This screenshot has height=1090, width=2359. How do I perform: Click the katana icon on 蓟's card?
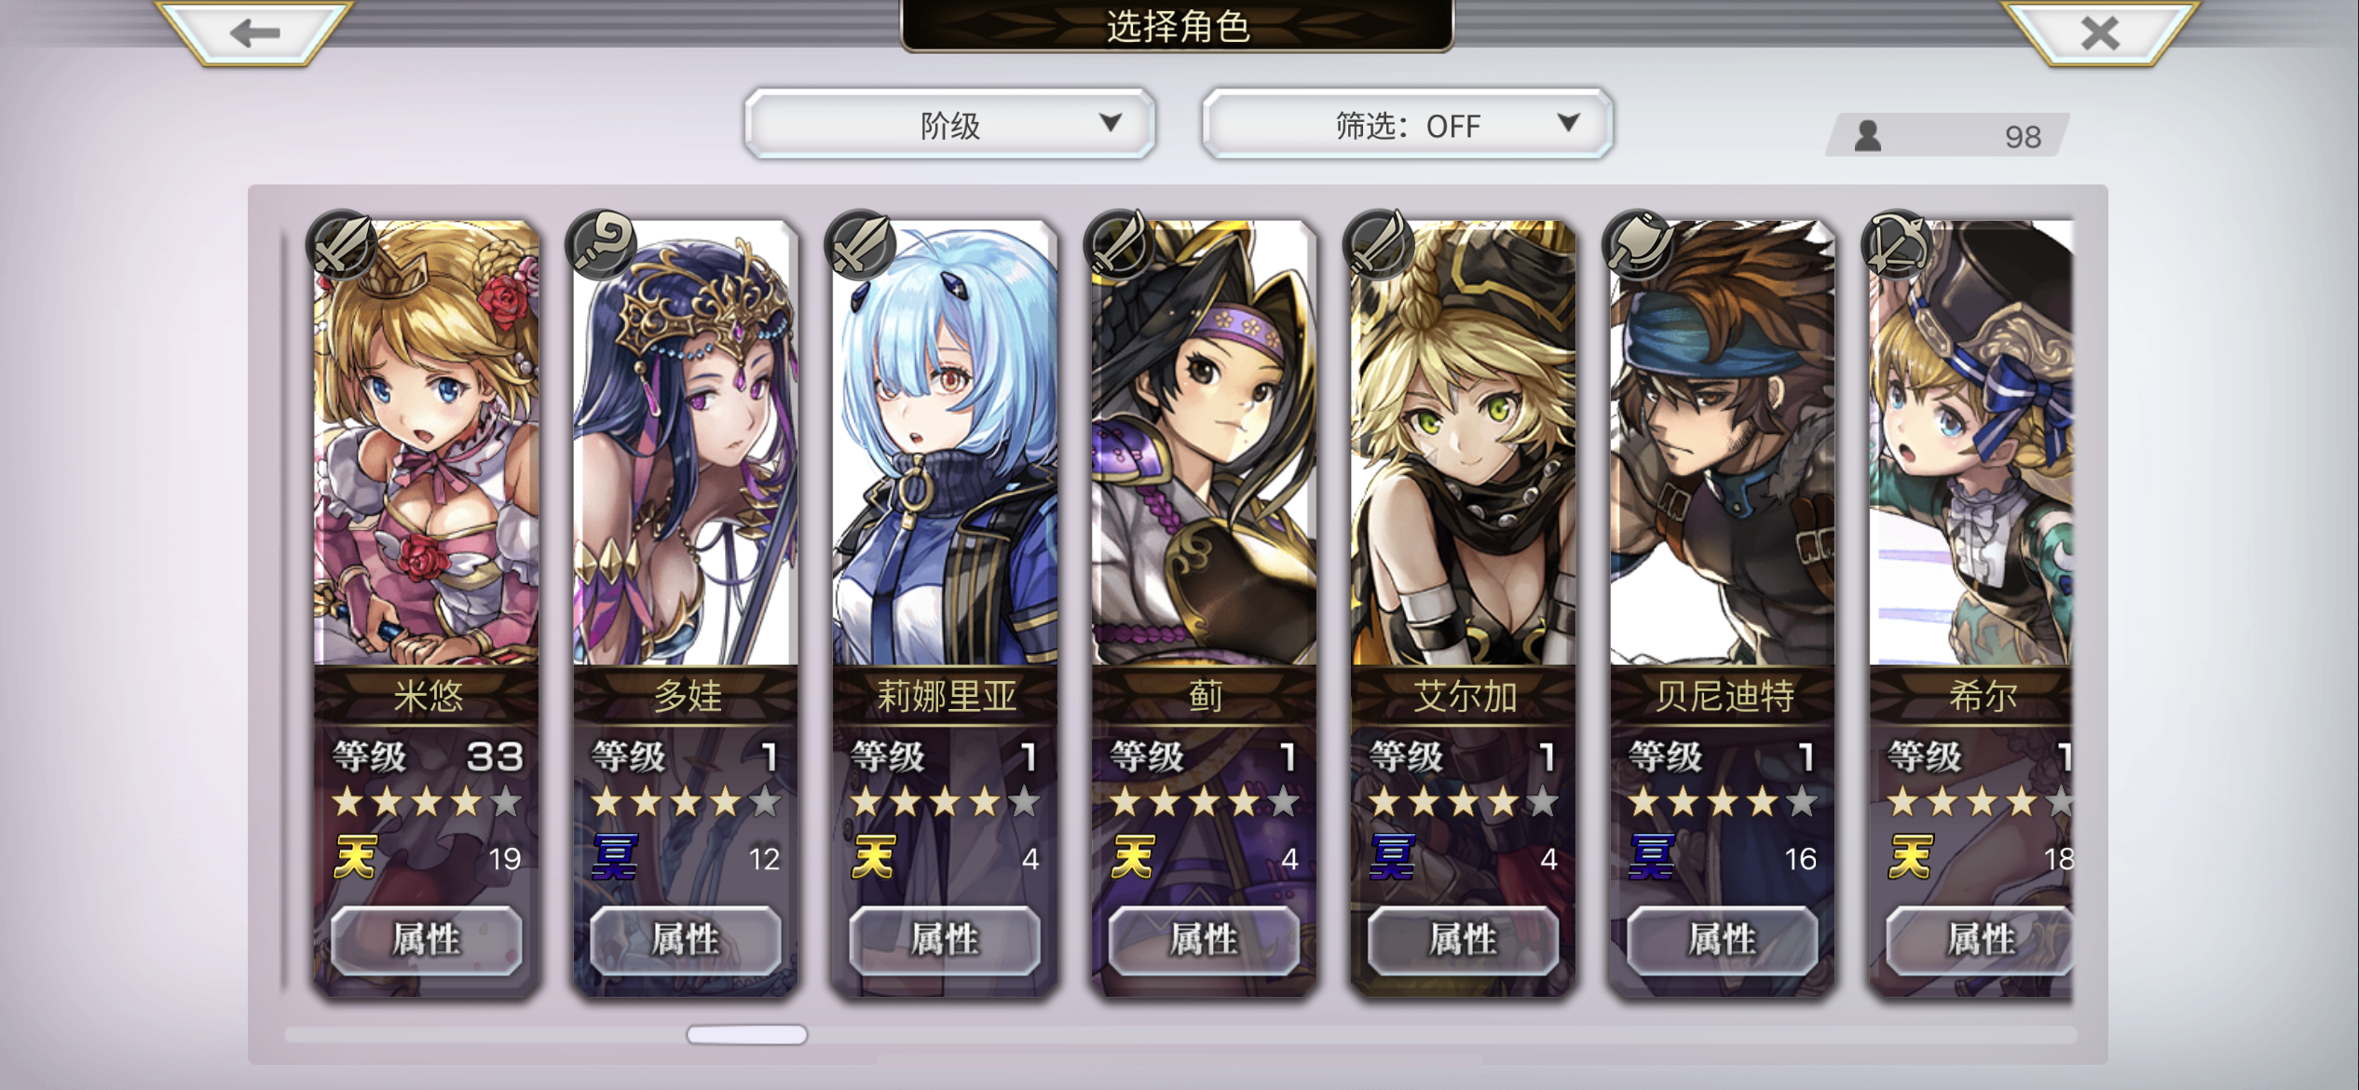[1119, 246]
